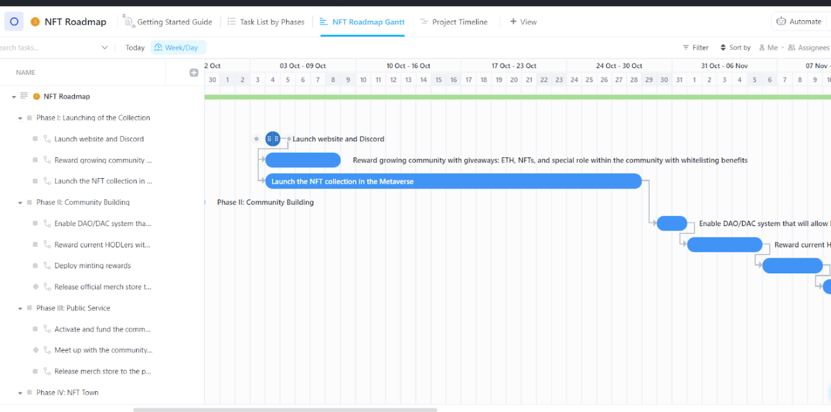Open the search tasks dropdown arrow
831x412 pixels.
(105, 47)
